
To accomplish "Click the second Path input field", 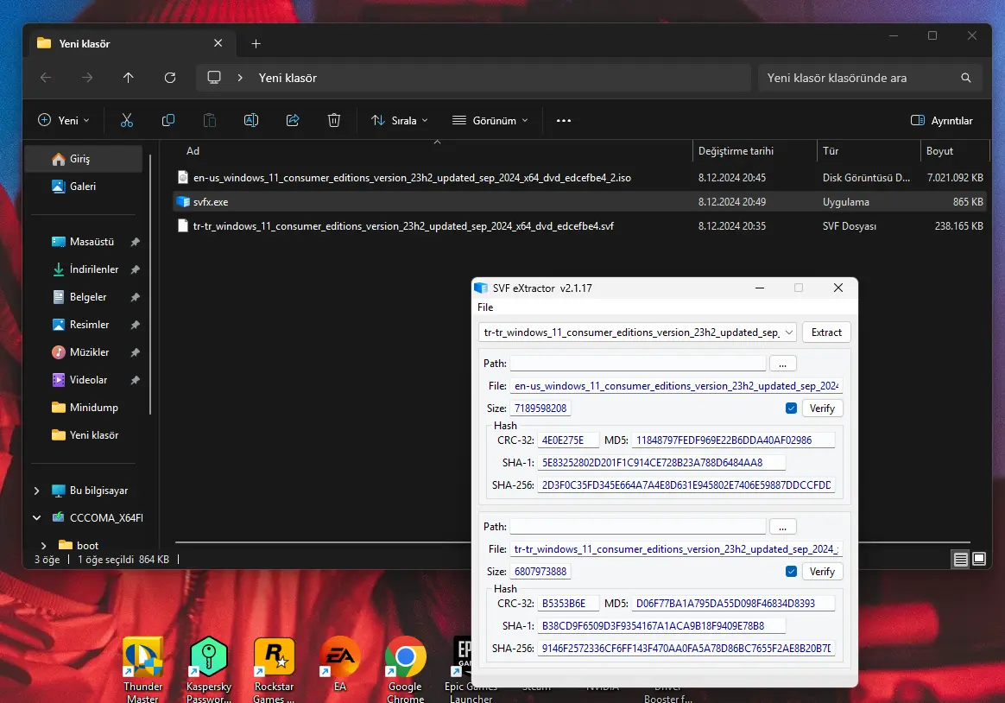I will pos(638,527).
